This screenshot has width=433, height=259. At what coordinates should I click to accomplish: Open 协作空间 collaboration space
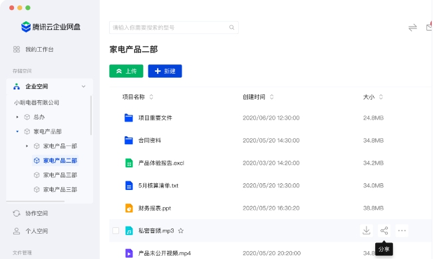point(37,213)
